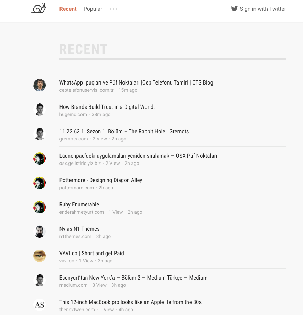
Task: Sign in with Twitter
Action: coord(259,9)
